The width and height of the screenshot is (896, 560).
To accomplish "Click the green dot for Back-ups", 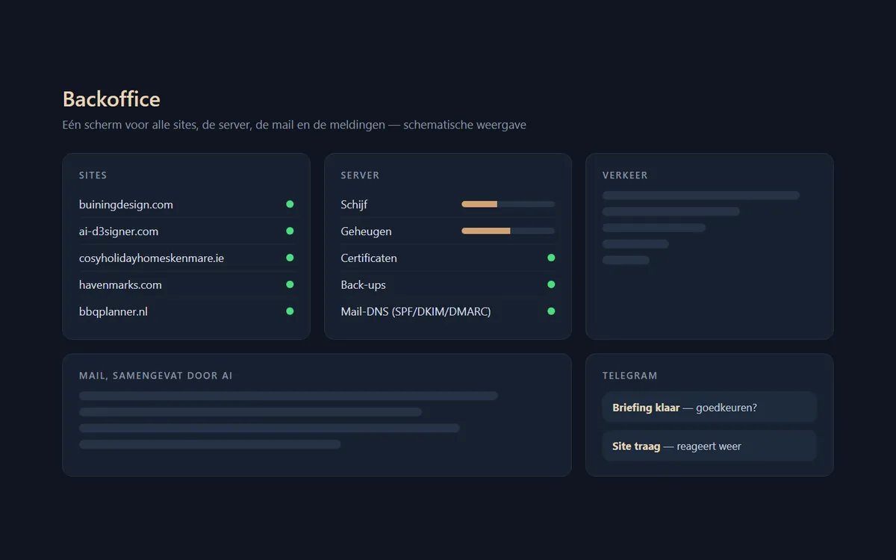I will (551, 284).
